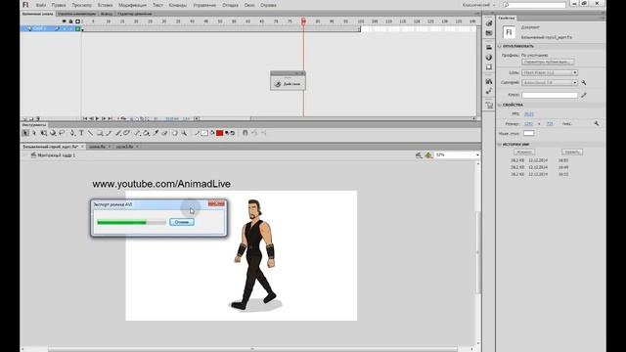This screenshot has height=352, width=626.
Task: Open the stroke color swatch
Action: [204, 133]
